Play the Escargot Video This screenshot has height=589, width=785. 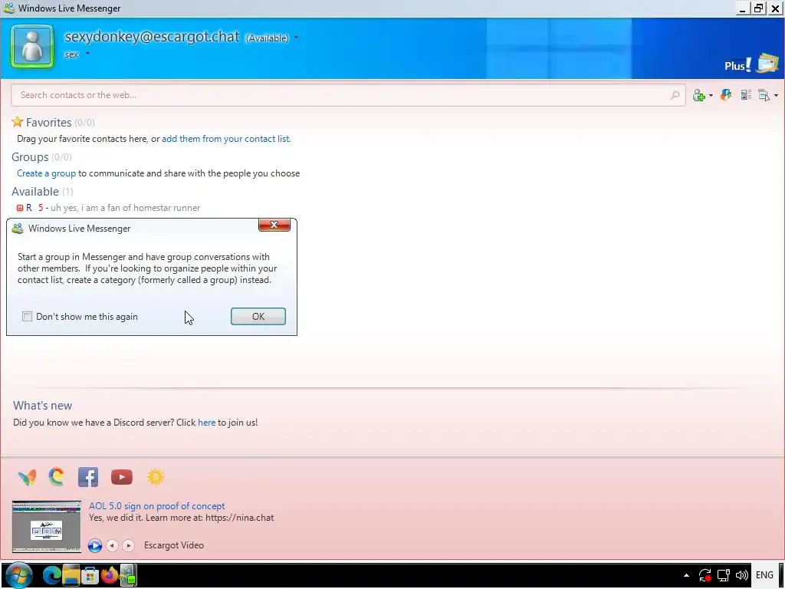(x=94, y=545)
